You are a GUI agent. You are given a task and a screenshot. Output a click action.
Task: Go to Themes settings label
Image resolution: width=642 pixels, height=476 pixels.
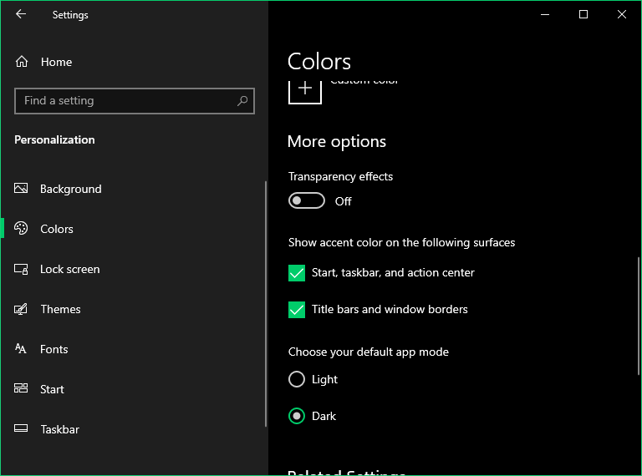click(x=61, y=309)
